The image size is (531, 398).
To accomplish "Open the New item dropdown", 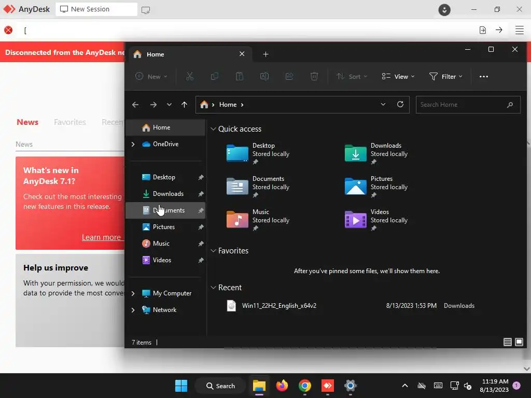I will pos(151,77).
